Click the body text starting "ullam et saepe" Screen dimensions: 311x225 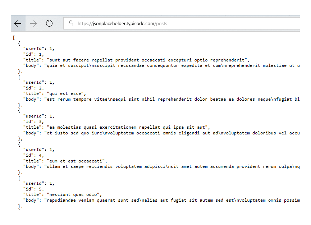click(x=169, y=166)
